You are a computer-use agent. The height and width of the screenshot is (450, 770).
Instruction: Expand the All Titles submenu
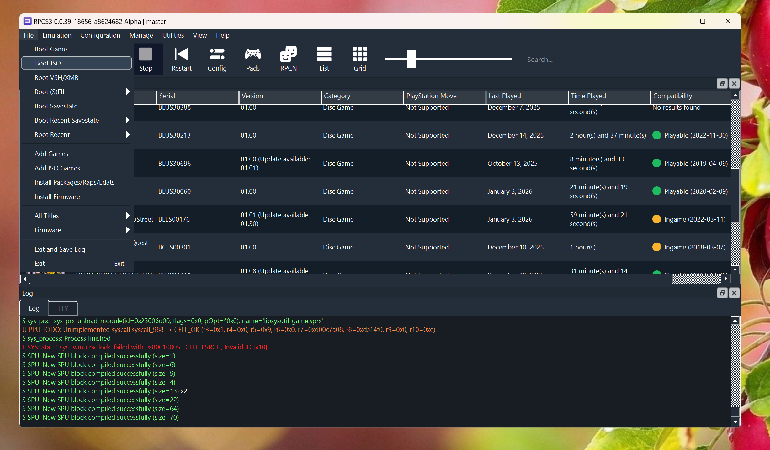[x=127, y=216]
